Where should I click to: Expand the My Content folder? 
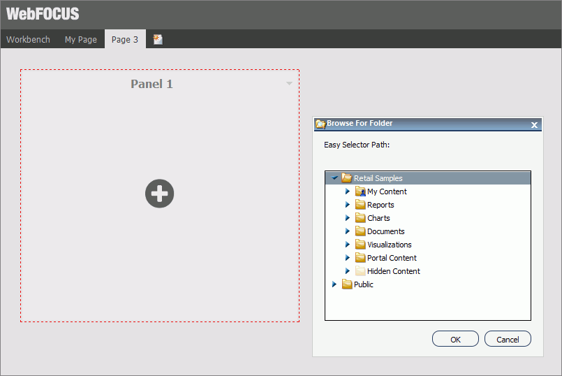point(347,191)
